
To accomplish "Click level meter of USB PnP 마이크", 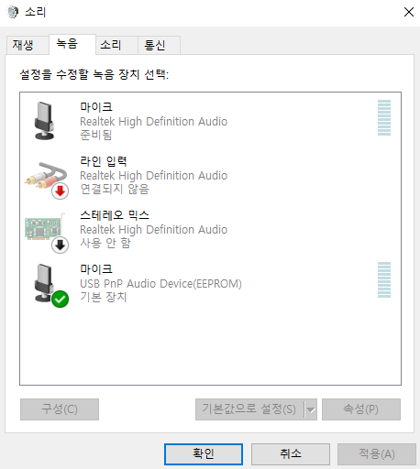I will coord(384,279).
